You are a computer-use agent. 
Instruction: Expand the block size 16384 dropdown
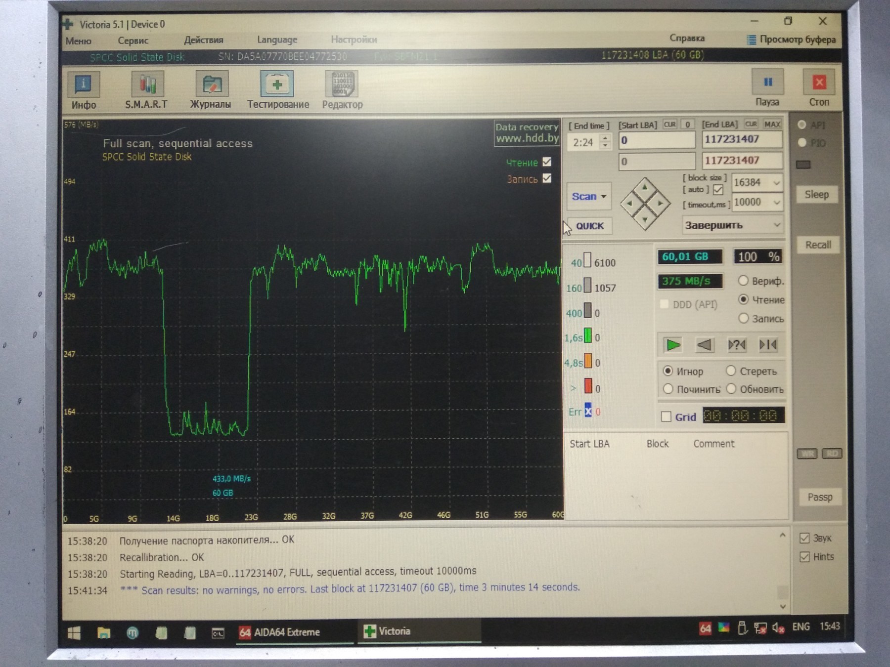[776, 183]
